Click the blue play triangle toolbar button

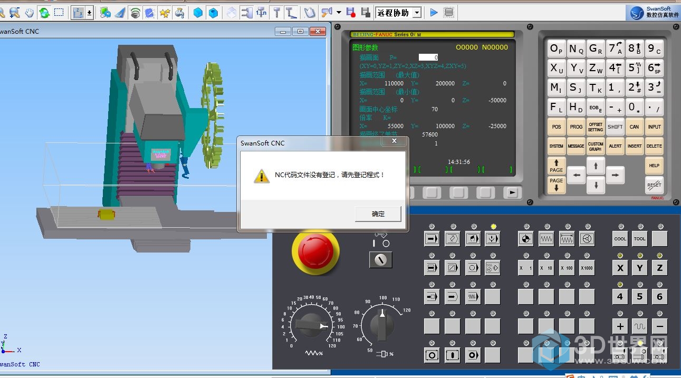(434, 12)
